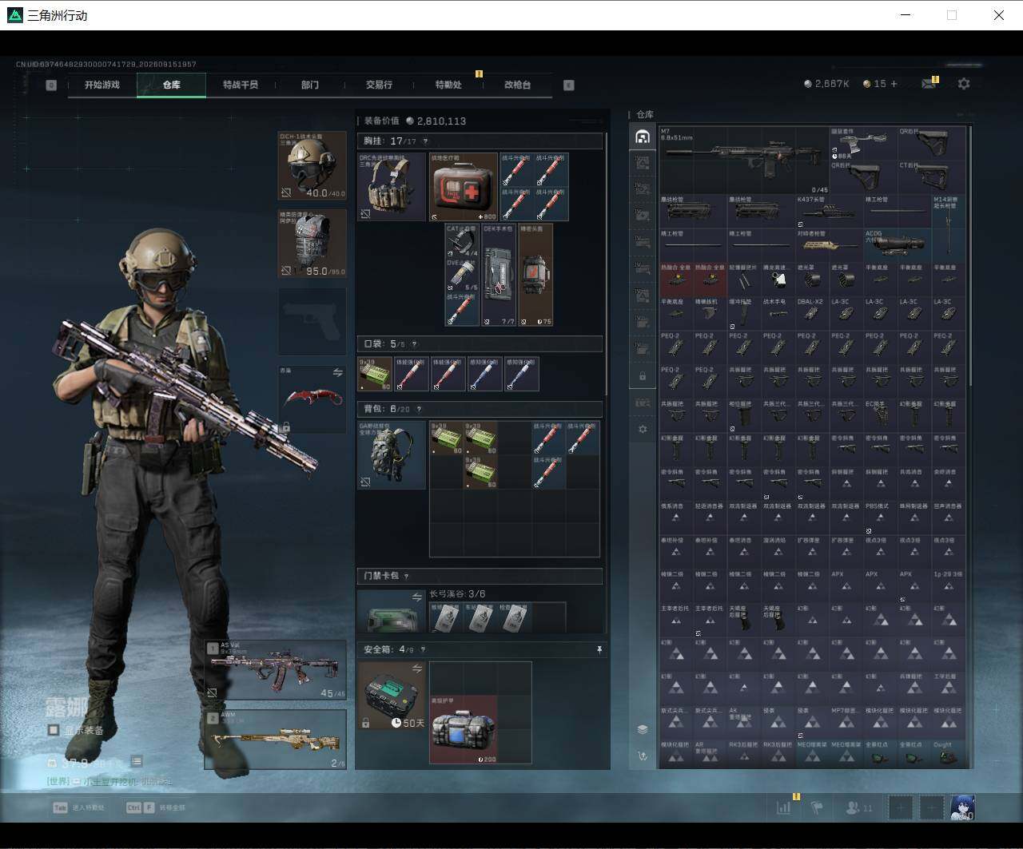Select the 战术手电 flashlight in stash
This screenshot has height=849, width=1023.
click(x=778, y=313)
